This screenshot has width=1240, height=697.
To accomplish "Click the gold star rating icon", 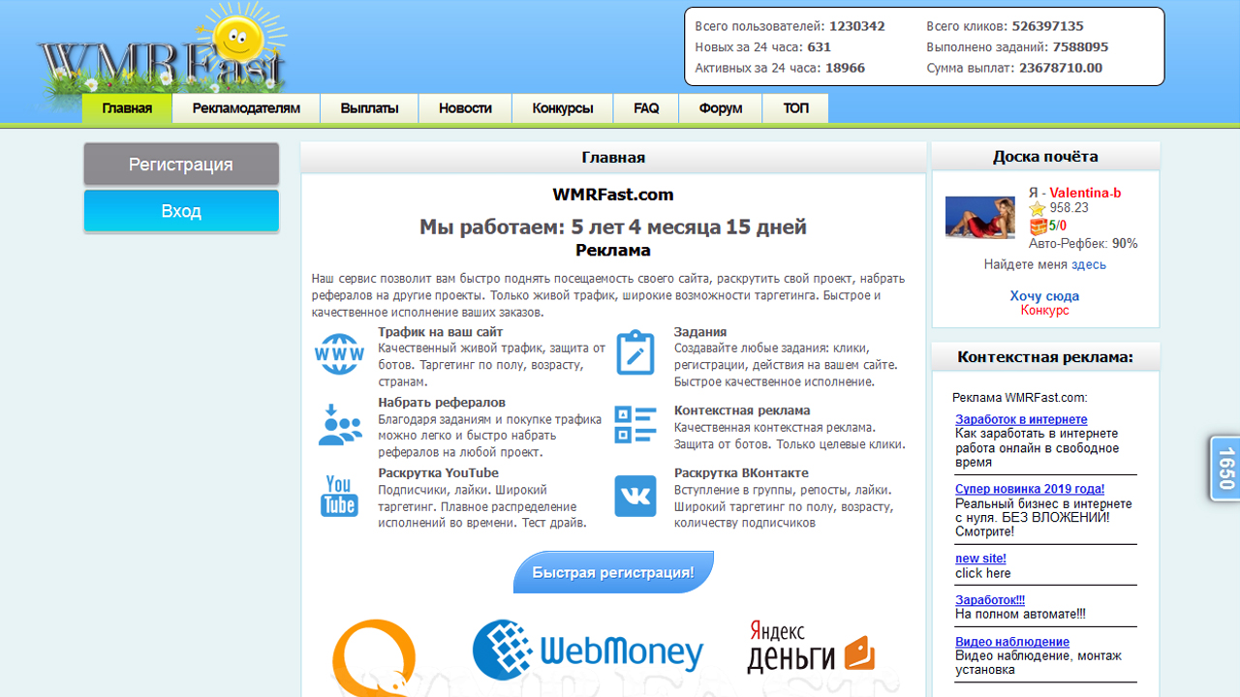I will (x=1038, y=208).
